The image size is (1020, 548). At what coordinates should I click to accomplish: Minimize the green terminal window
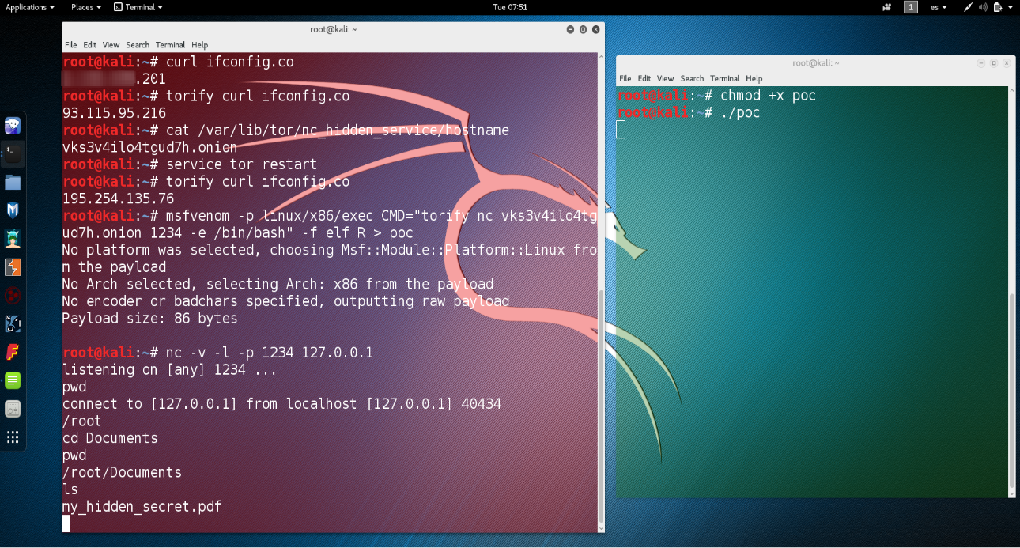click(x=981, y=62)
